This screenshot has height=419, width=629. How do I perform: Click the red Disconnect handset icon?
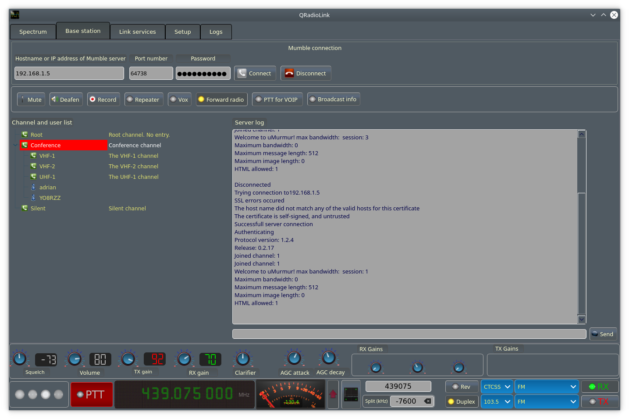tap(289, 73)
